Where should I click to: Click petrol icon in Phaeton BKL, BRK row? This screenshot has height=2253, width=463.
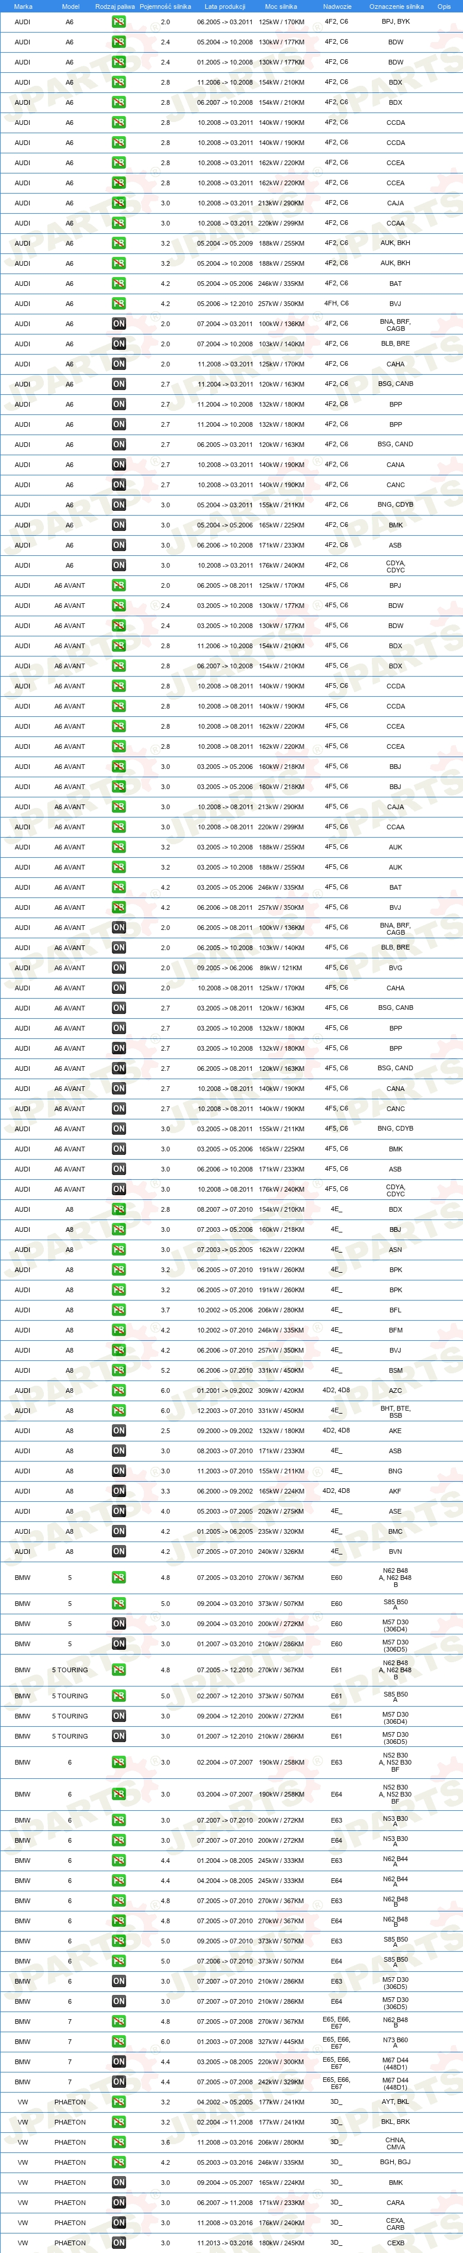click(118, 2121)
